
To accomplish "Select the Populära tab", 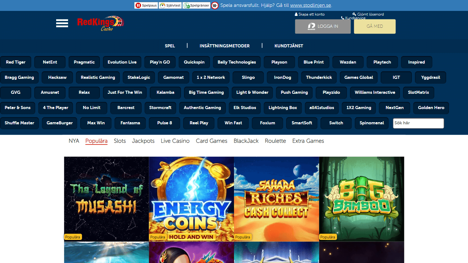I will click(x=96, y=141).
